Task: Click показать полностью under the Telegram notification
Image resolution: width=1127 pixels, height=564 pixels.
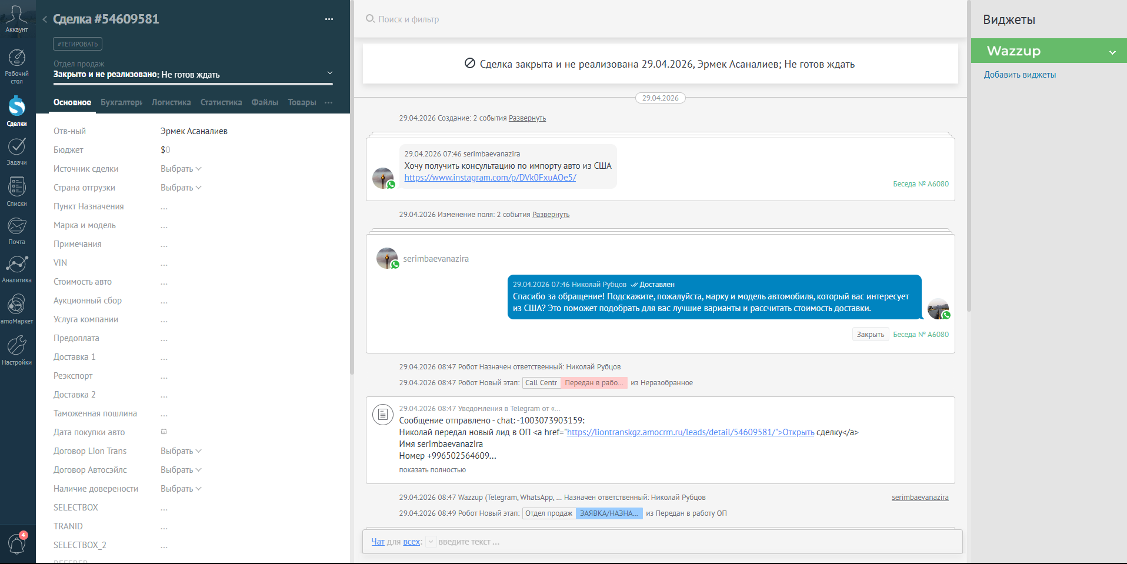Action: [432, 470]
